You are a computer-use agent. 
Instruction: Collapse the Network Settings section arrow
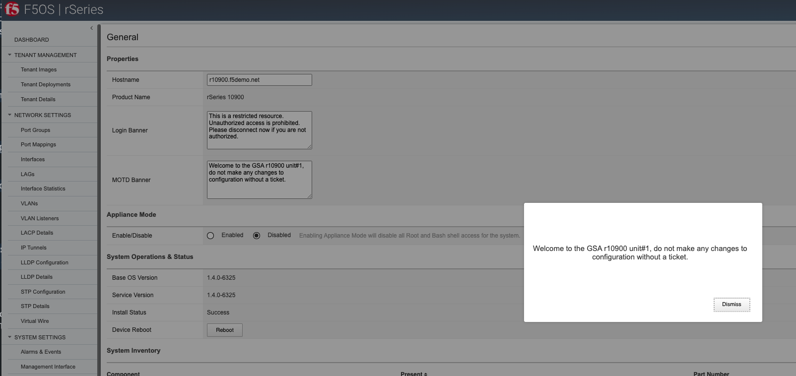pyautogui.click(x=9, y=115)
